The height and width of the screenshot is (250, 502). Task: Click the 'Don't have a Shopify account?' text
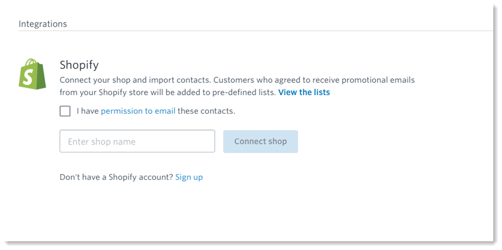pyautogui.click(x=117, y=177)
